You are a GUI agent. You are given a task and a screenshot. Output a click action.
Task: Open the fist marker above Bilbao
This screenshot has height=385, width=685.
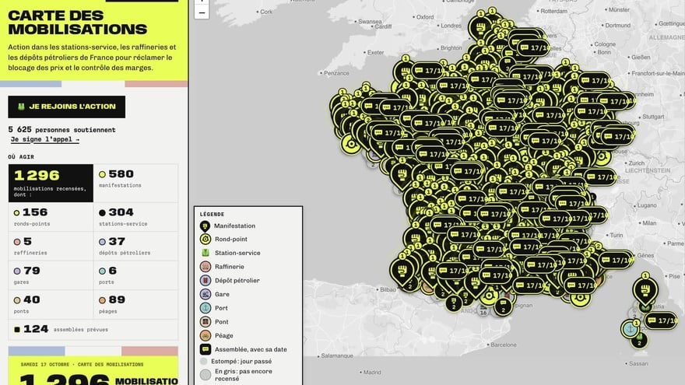(x=401, y=271)
